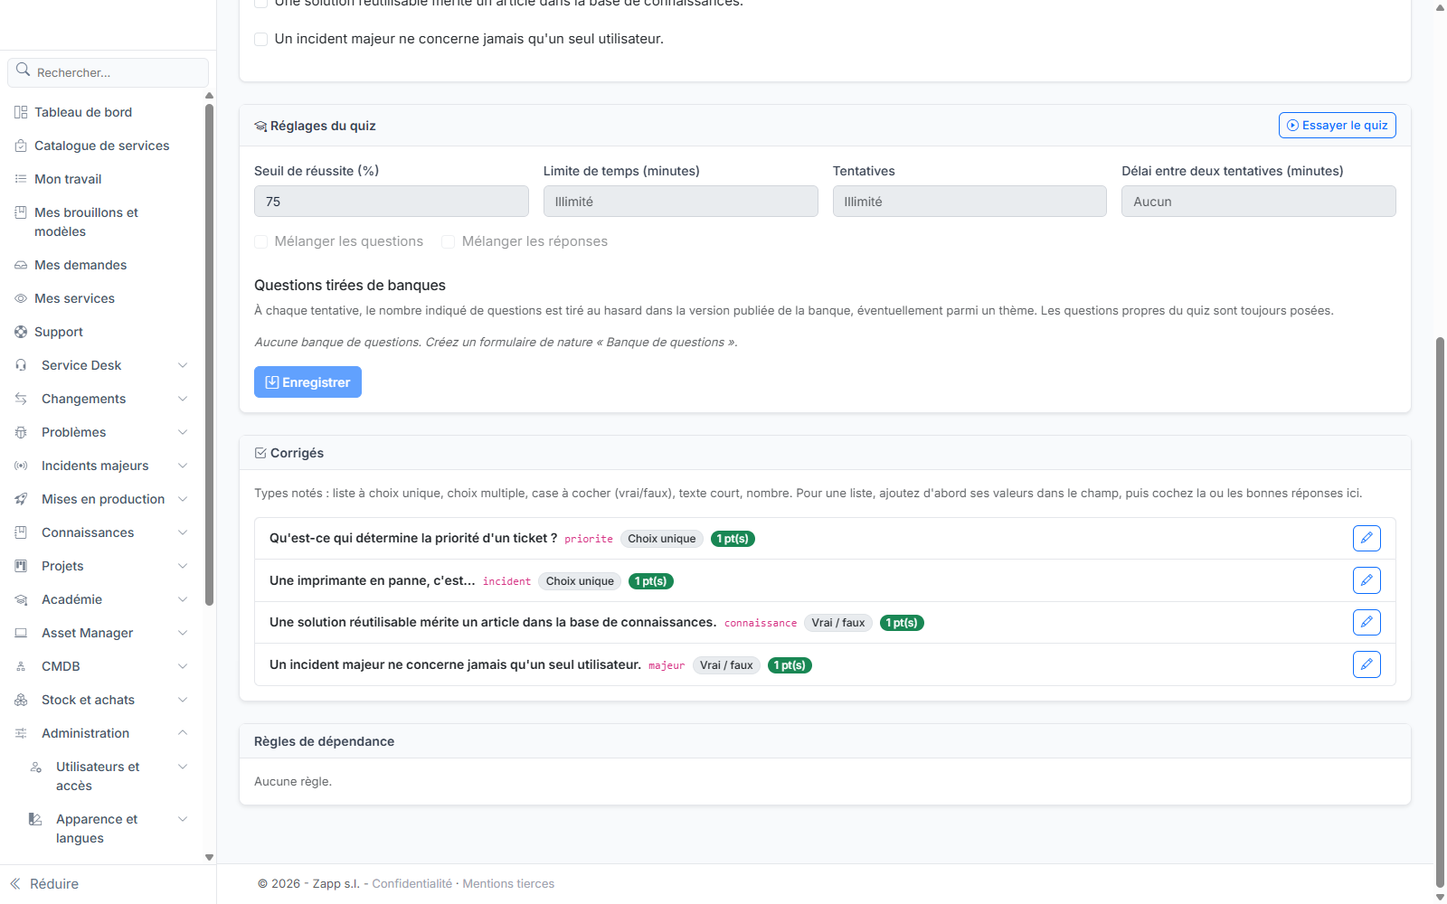This screenshot has width=1447, height=904.
Task: Edit the 'Un incident majeur' question row
Action: [1367, 664]
